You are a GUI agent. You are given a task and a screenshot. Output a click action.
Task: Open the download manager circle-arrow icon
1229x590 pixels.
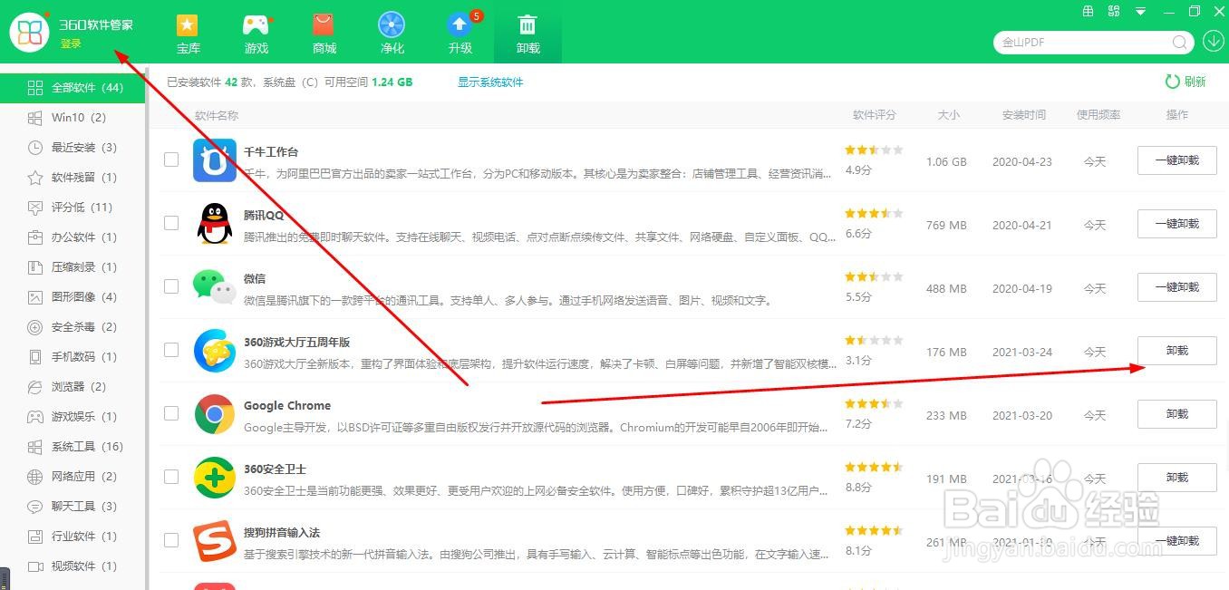click(x=1213, y=42)
